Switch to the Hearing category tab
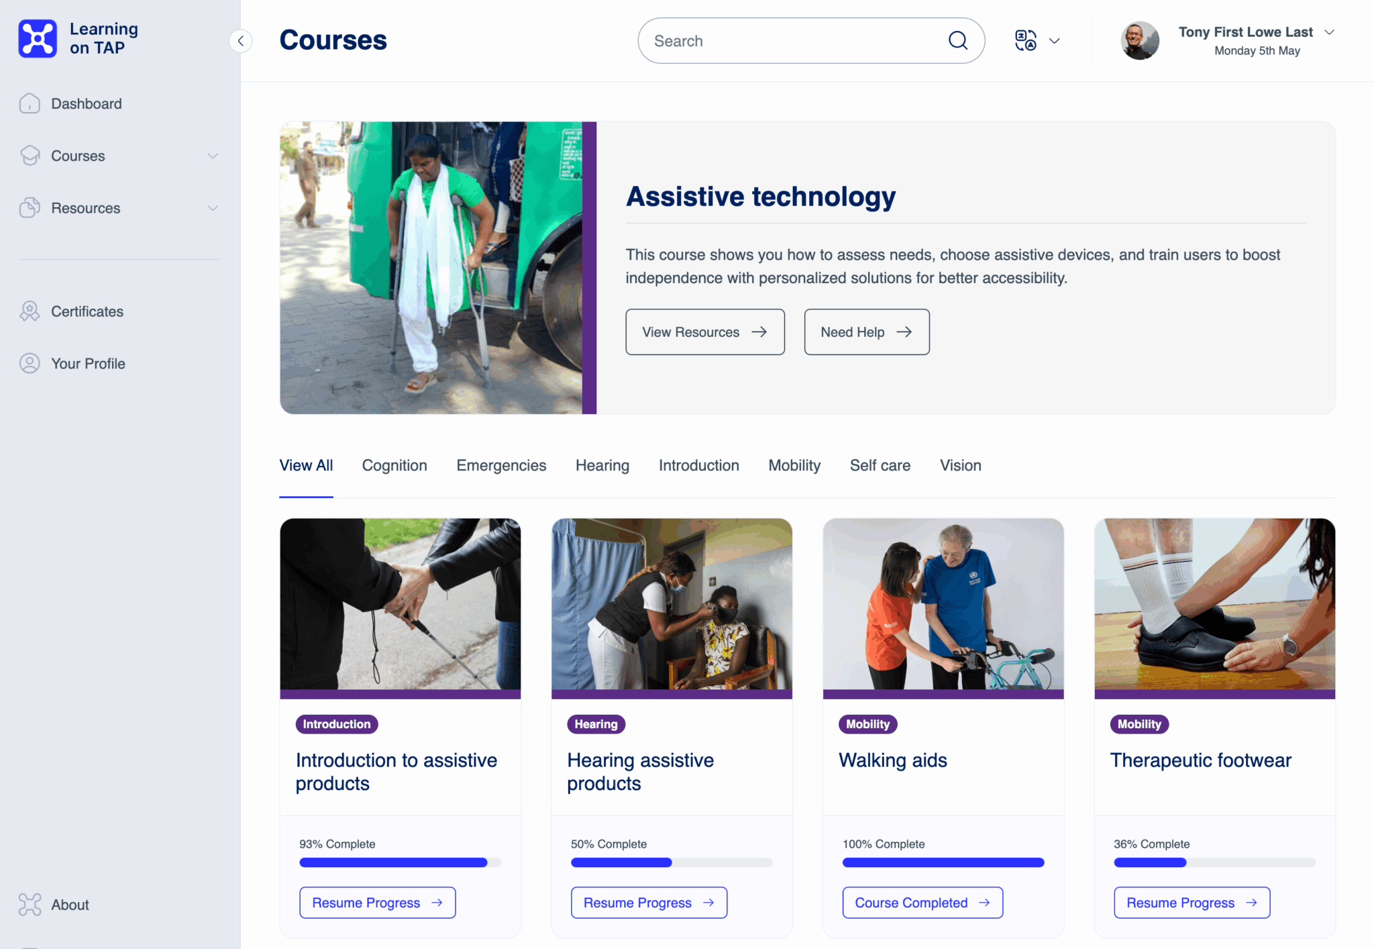 coord(602,465)
